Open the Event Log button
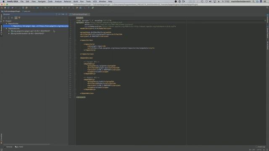Screen dimensions: 269x151 (260, 147)
